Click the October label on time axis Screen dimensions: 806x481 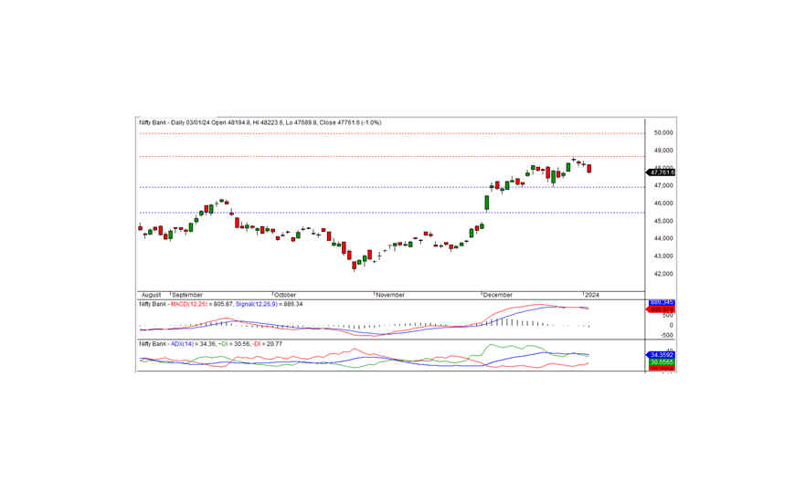pos(285,295)
